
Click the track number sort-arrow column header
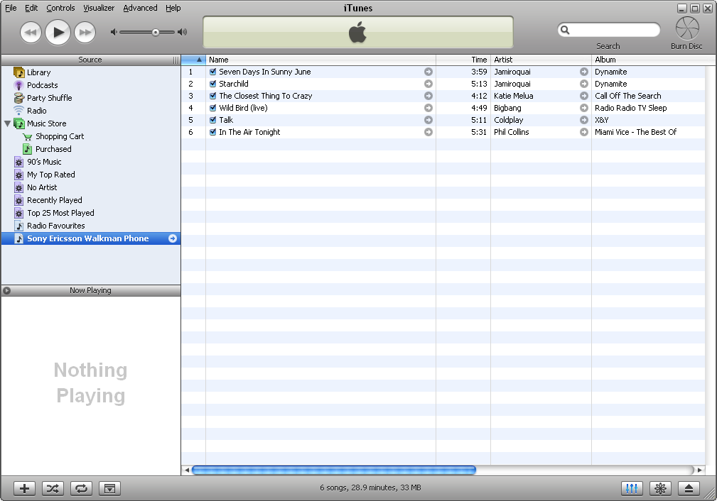coord(193,60)
